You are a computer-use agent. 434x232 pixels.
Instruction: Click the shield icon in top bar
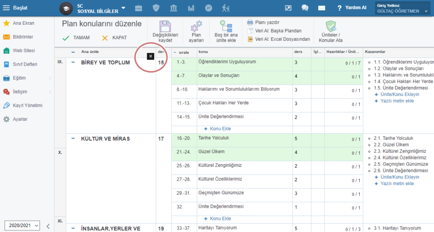pyautogui.click(x=156, y=8)
